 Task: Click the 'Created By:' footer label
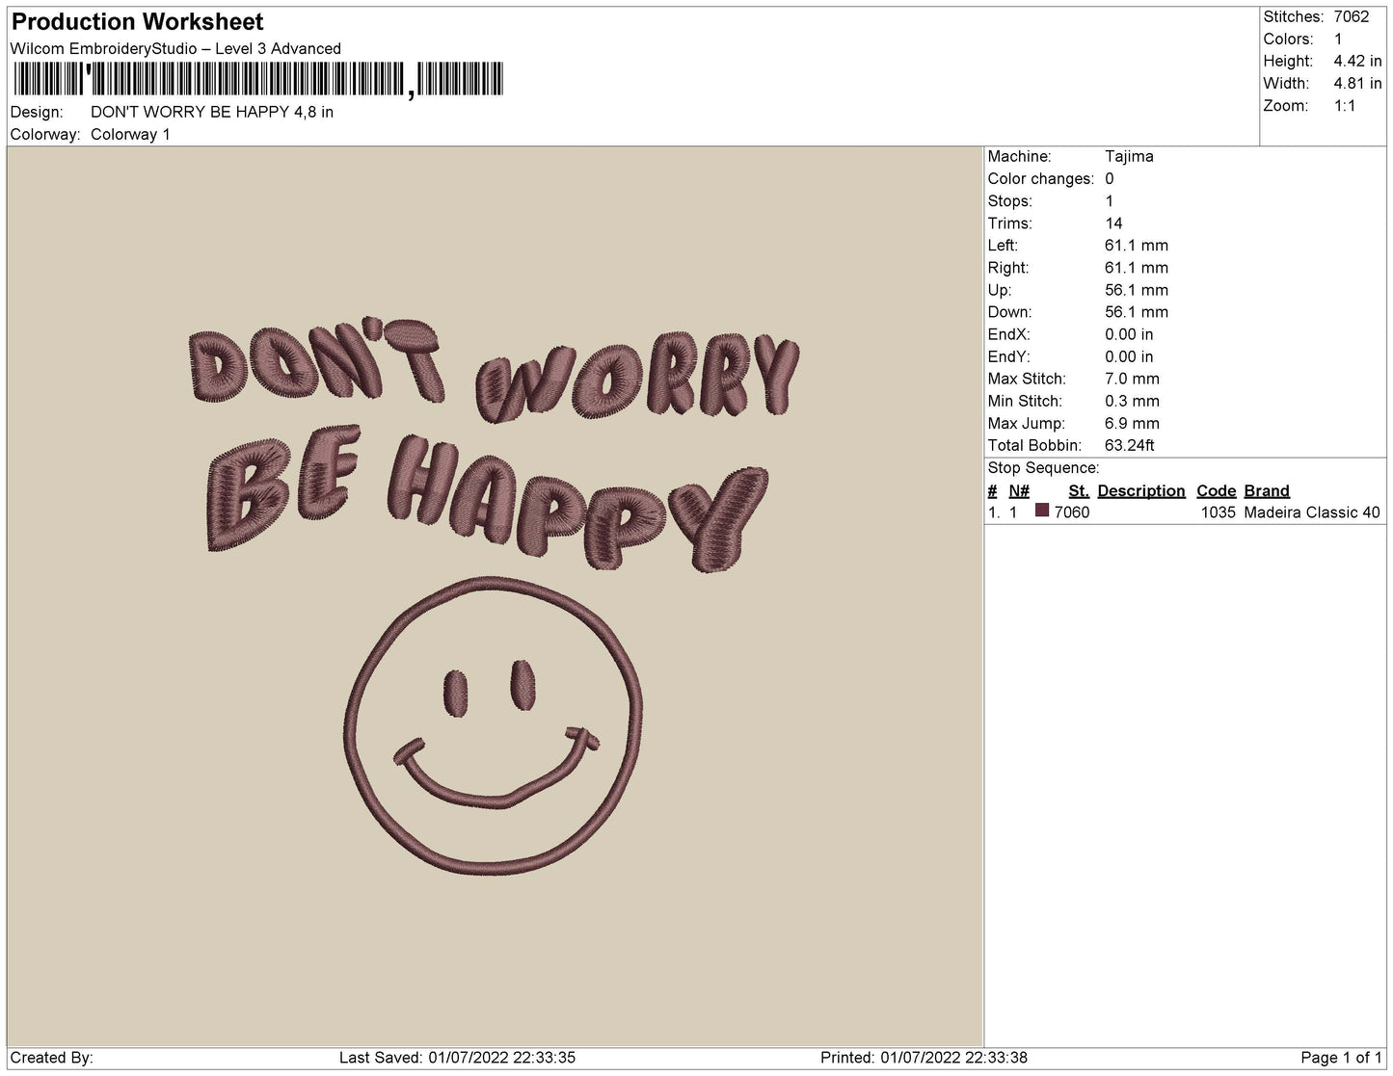52,1058
